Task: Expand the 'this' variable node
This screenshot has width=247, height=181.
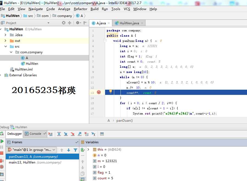Action: 88,150
